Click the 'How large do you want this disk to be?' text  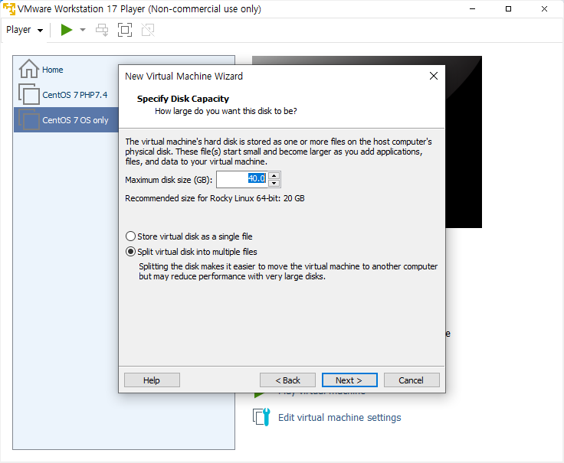[x=226, y=111]
